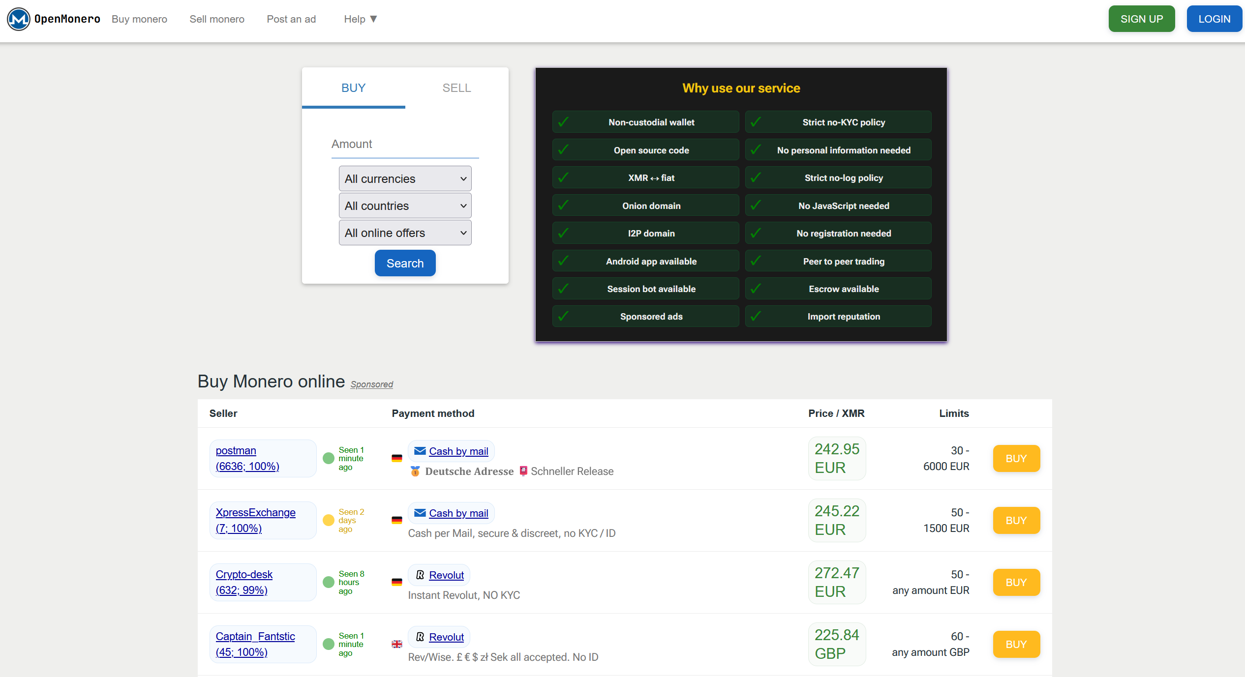Viewport: 1245px width, 677px height.
Task: Click checkmark next to Escrow available
Action: (756, 289)
